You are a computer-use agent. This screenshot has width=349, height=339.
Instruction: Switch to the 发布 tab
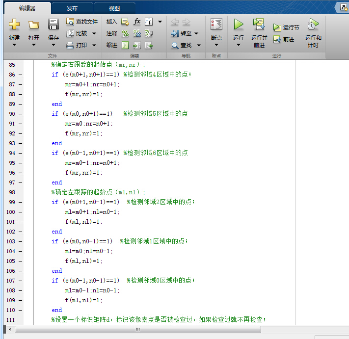point(72,8)
